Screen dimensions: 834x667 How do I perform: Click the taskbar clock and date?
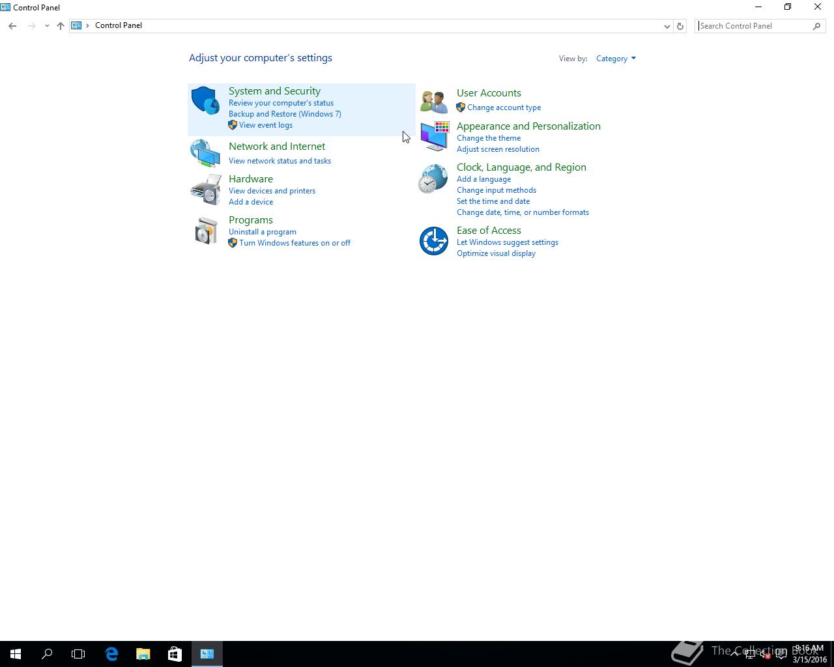809,654
